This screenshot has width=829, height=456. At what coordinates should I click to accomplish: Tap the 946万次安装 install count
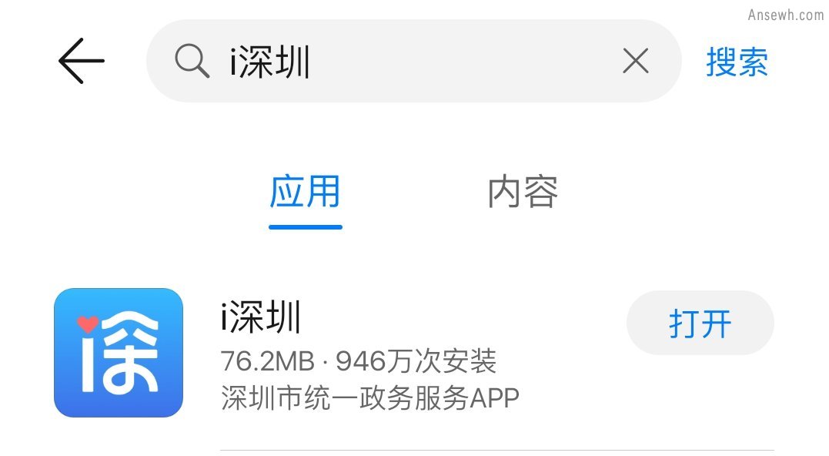[x=416, y=361]
